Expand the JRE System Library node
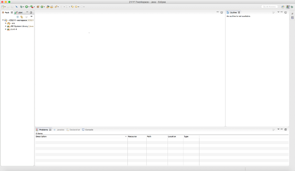 point(6,26)
